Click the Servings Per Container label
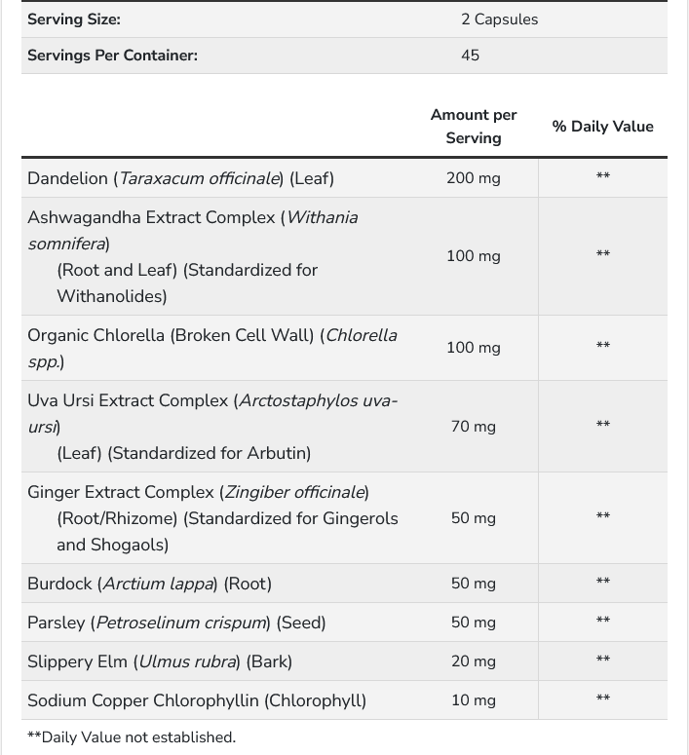This screenshot has height=755, width=689. (112, 56)
